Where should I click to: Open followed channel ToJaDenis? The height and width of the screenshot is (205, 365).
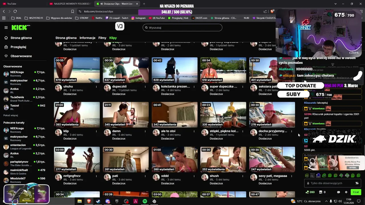click(24, 99)
